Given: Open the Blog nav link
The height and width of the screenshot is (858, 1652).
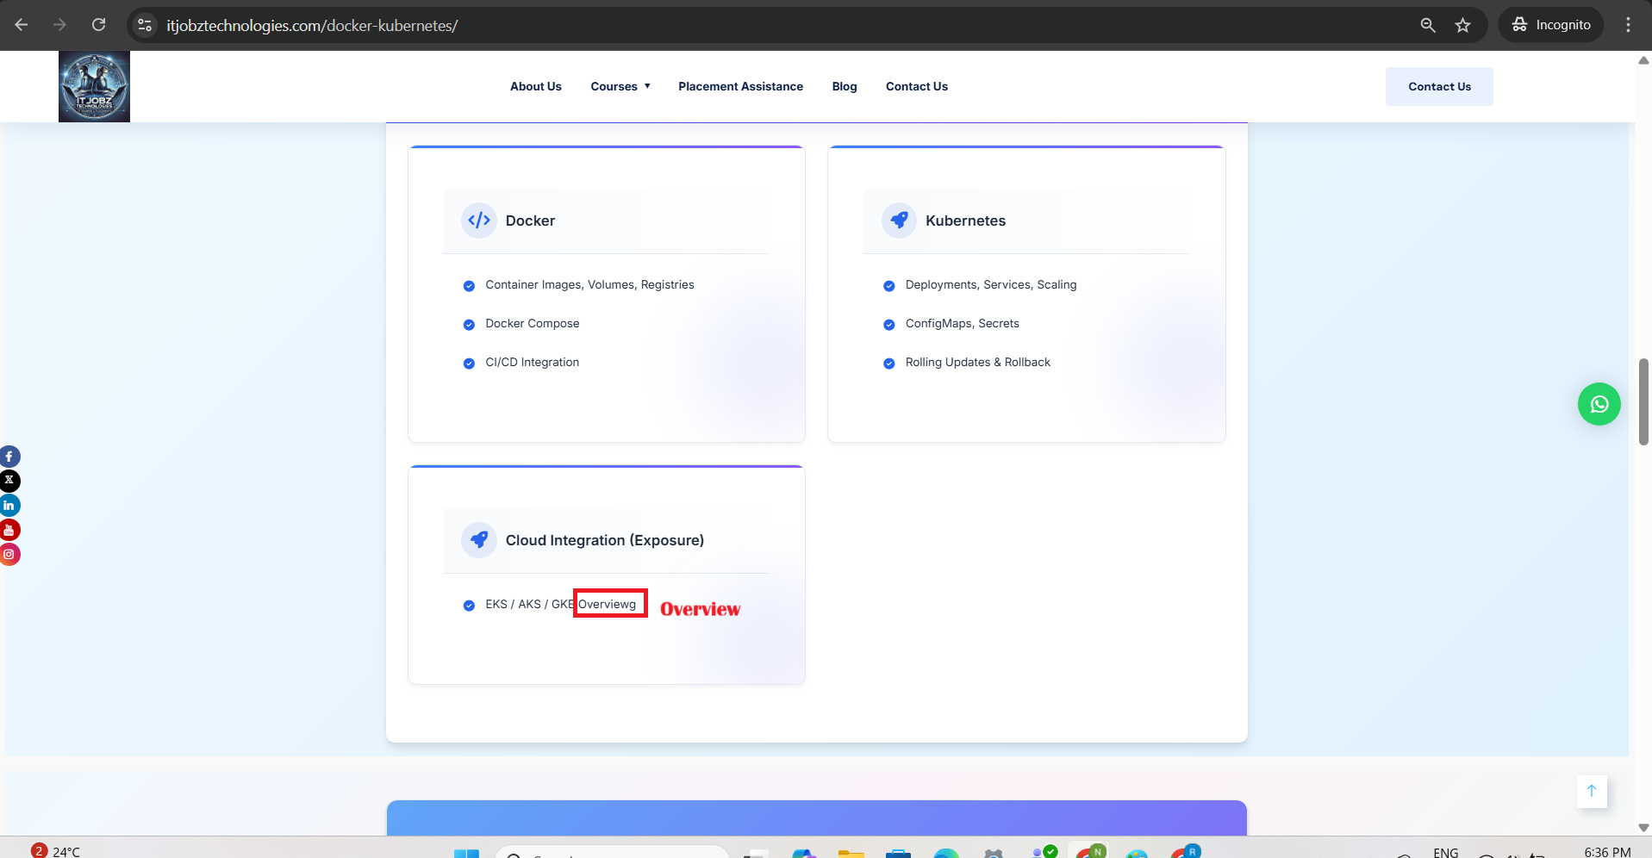Looking at the screenshot, I should click(844, 86).
